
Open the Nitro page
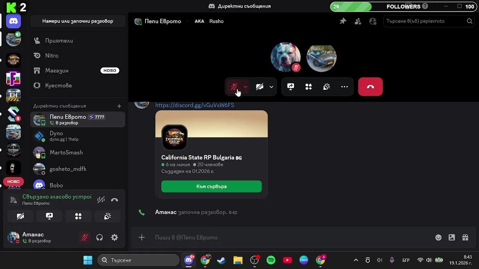click(x=77, y=55)
